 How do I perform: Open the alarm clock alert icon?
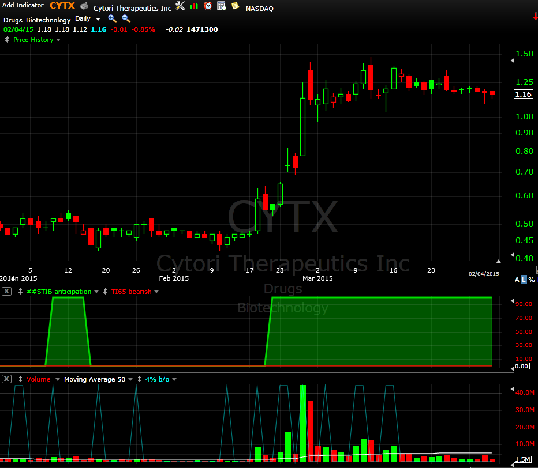208,6
